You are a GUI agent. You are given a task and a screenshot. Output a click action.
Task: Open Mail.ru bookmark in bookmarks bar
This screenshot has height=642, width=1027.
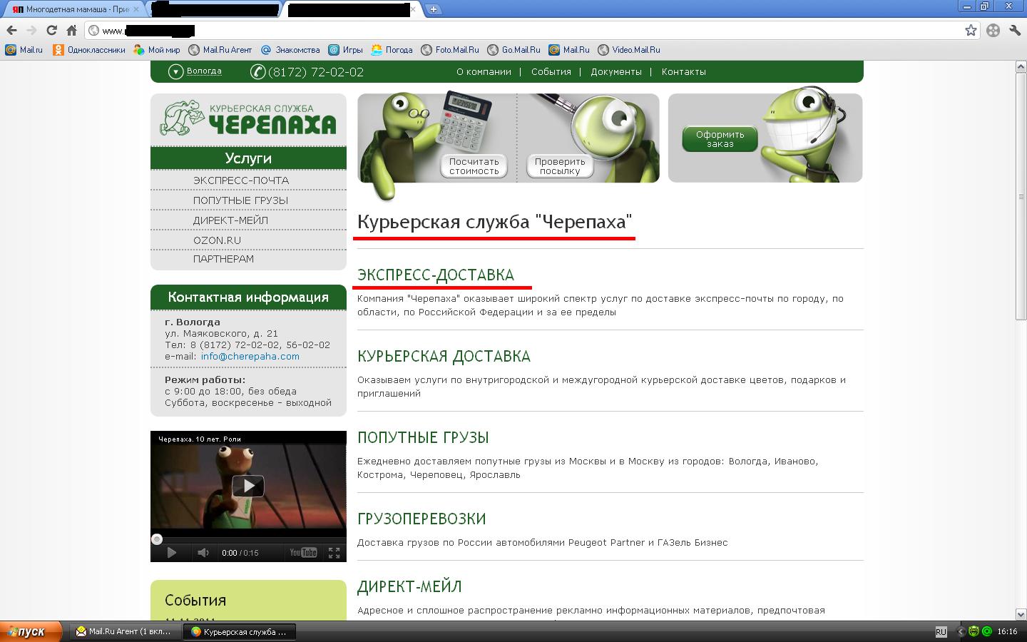tap(24, 50)
